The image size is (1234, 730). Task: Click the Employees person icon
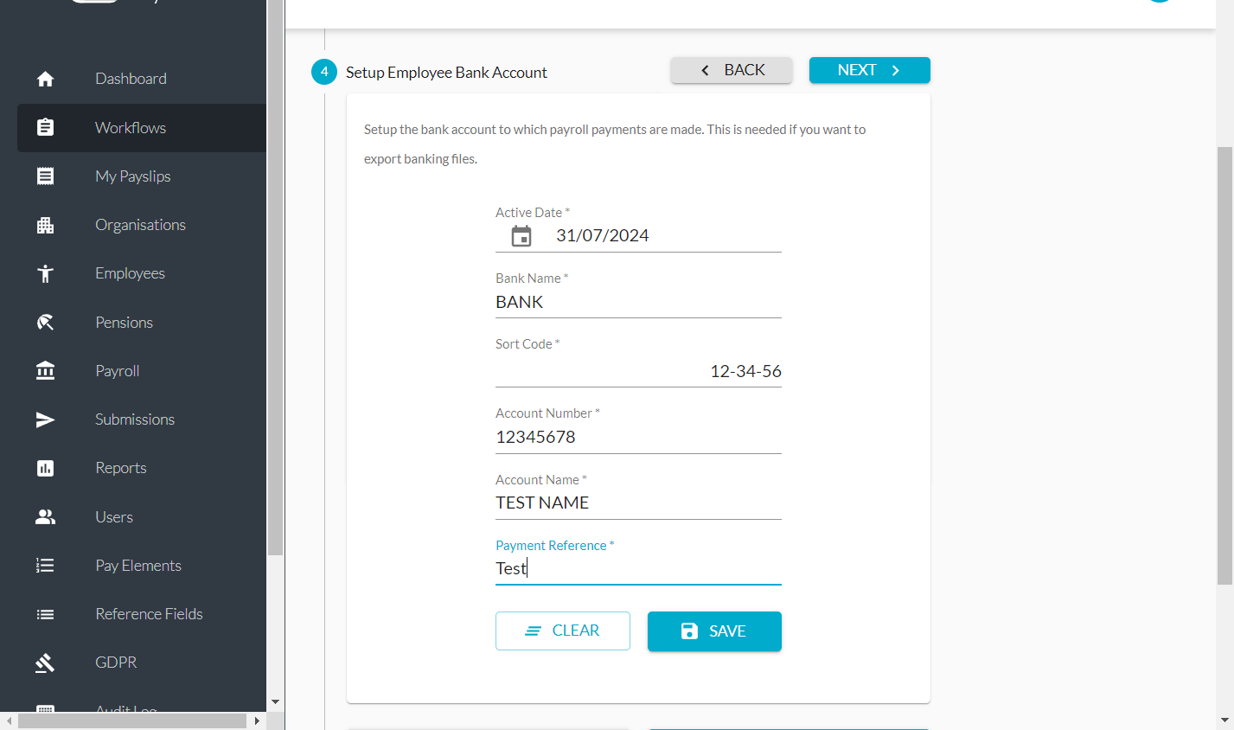[46, 273]
